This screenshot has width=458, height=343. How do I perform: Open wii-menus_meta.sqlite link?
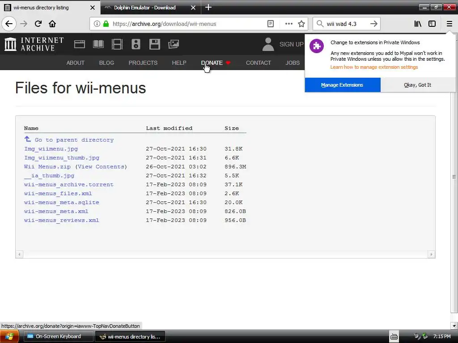click(x=62, y=202)
